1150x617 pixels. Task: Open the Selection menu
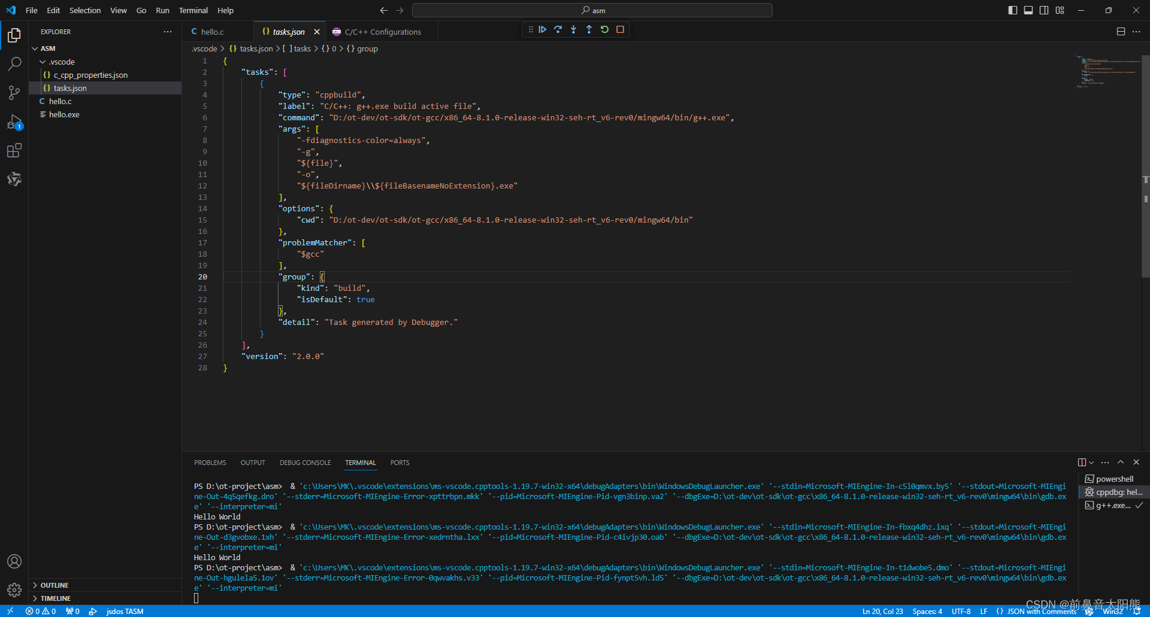coord(85,10)
